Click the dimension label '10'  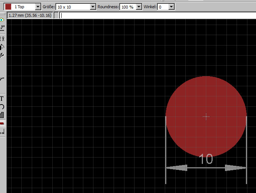click(x=206, y=159)
